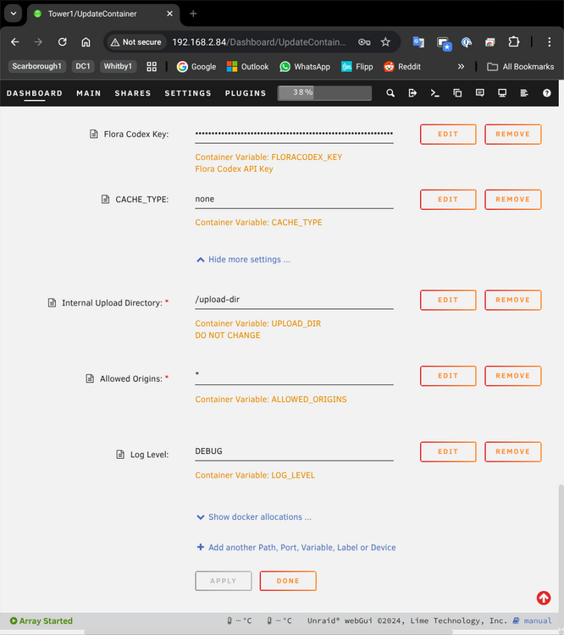Click the DONE button
The image size is (564, 635).
(288, 581)
